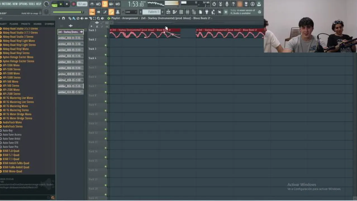Open the browser view icon

tap(194, 12)
